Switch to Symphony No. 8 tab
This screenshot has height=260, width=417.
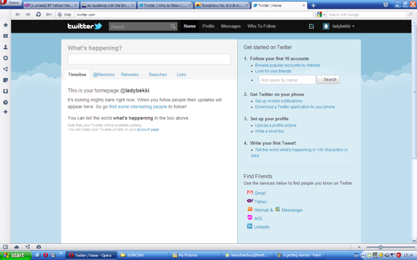click(222, 5)
